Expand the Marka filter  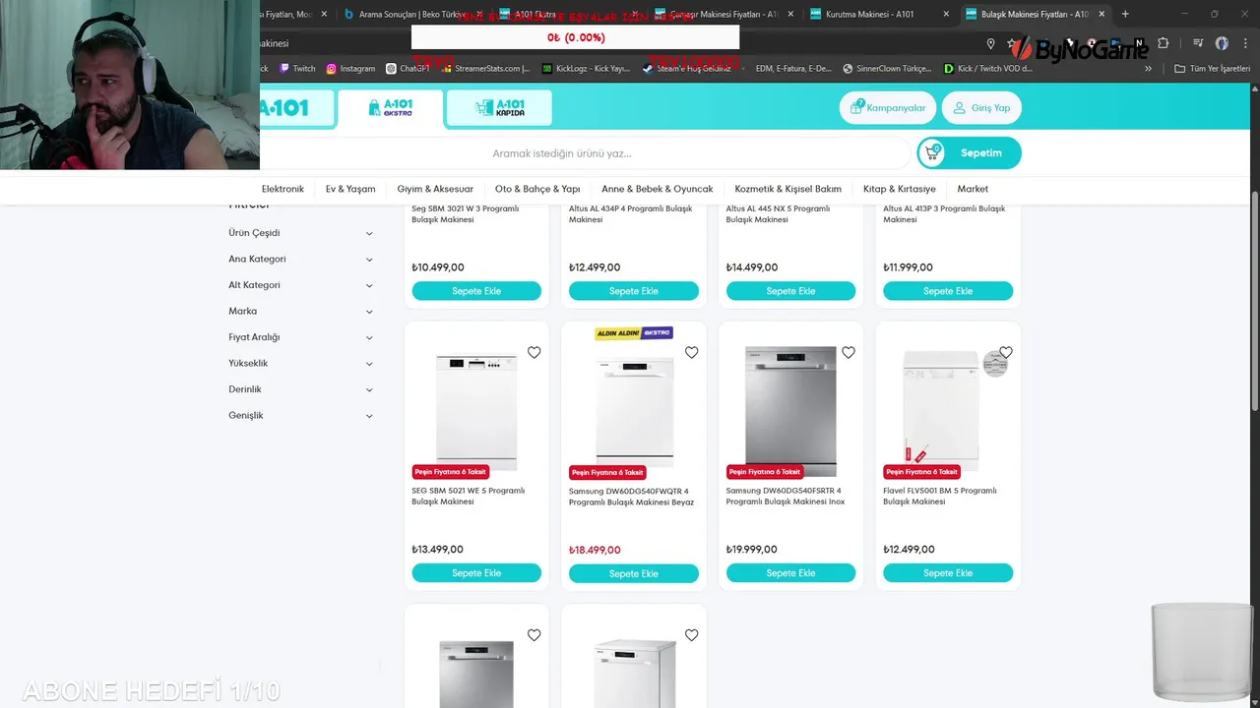[301, 312]
